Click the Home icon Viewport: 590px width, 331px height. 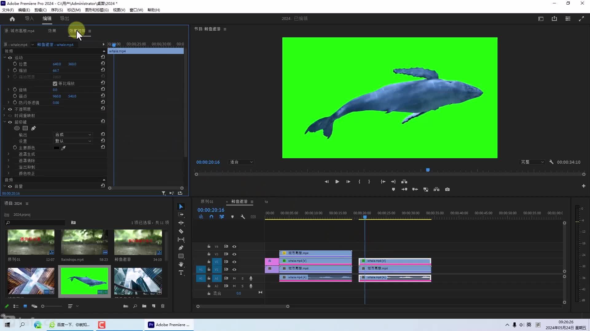pyautogui.click(x=12, y=19)
